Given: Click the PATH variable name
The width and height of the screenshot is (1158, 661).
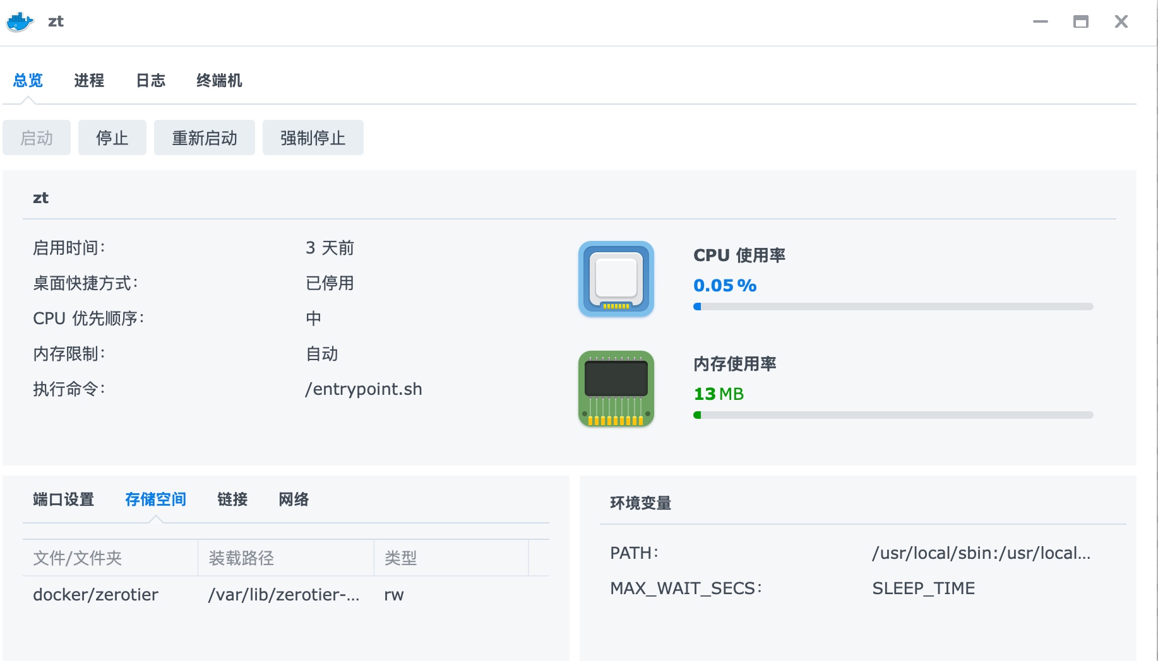Looking at the screenshot, I should 634,553.
